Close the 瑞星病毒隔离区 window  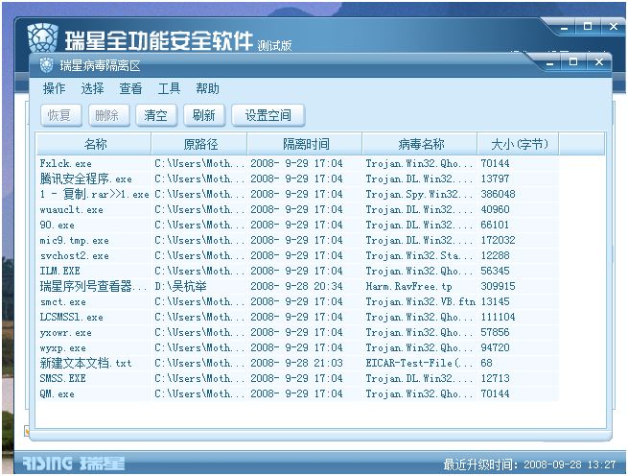(599, 62)
